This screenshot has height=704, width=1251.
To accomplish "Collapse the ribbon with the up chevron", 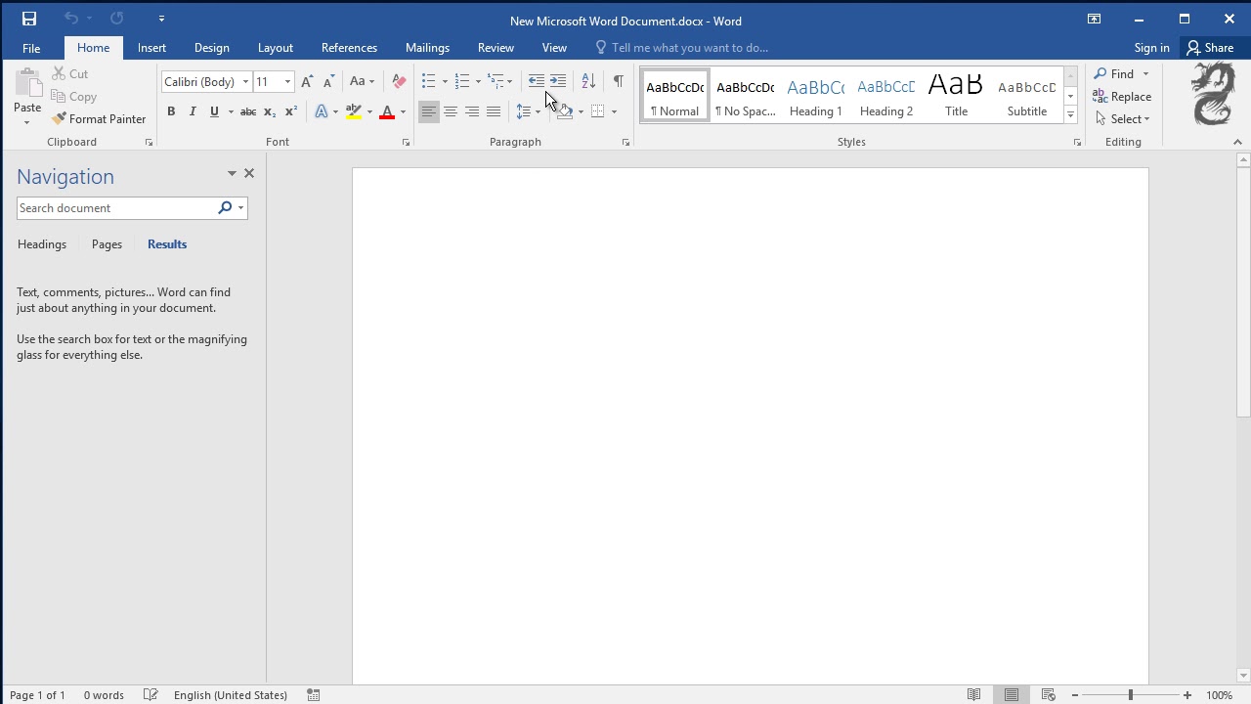I will 1237,143.
